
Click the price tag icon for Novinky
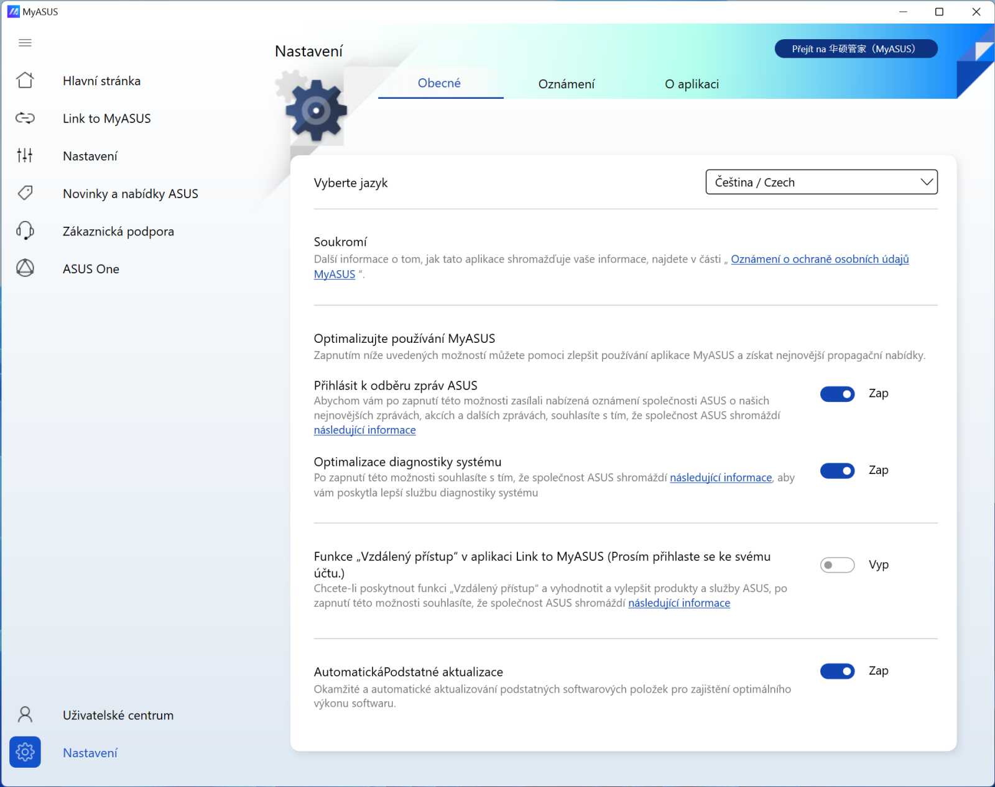click(x=25, y=193)
